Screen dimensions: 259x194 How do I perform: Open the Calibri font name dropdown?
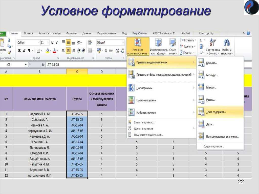(39, 42)
